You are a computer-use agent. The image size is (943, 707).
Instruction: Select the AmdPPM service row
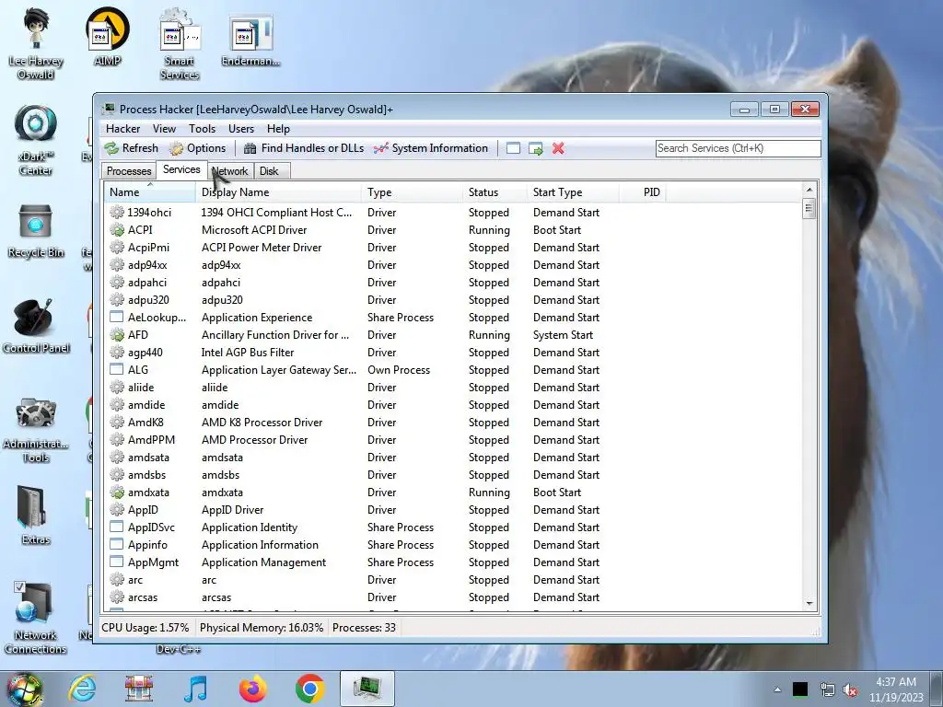pos(454,439)
